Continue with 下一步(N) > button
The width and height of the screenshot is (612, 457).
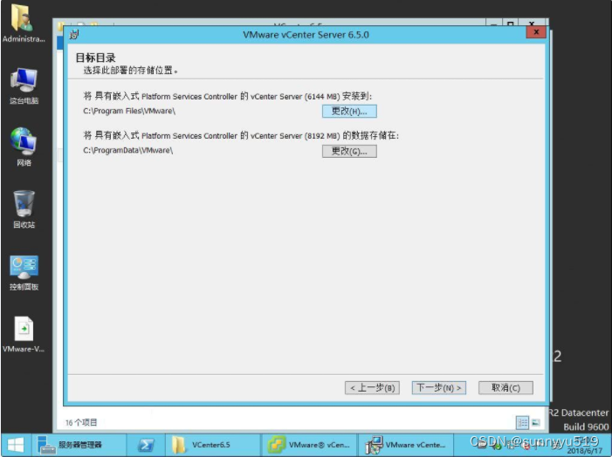coord(439,388)
